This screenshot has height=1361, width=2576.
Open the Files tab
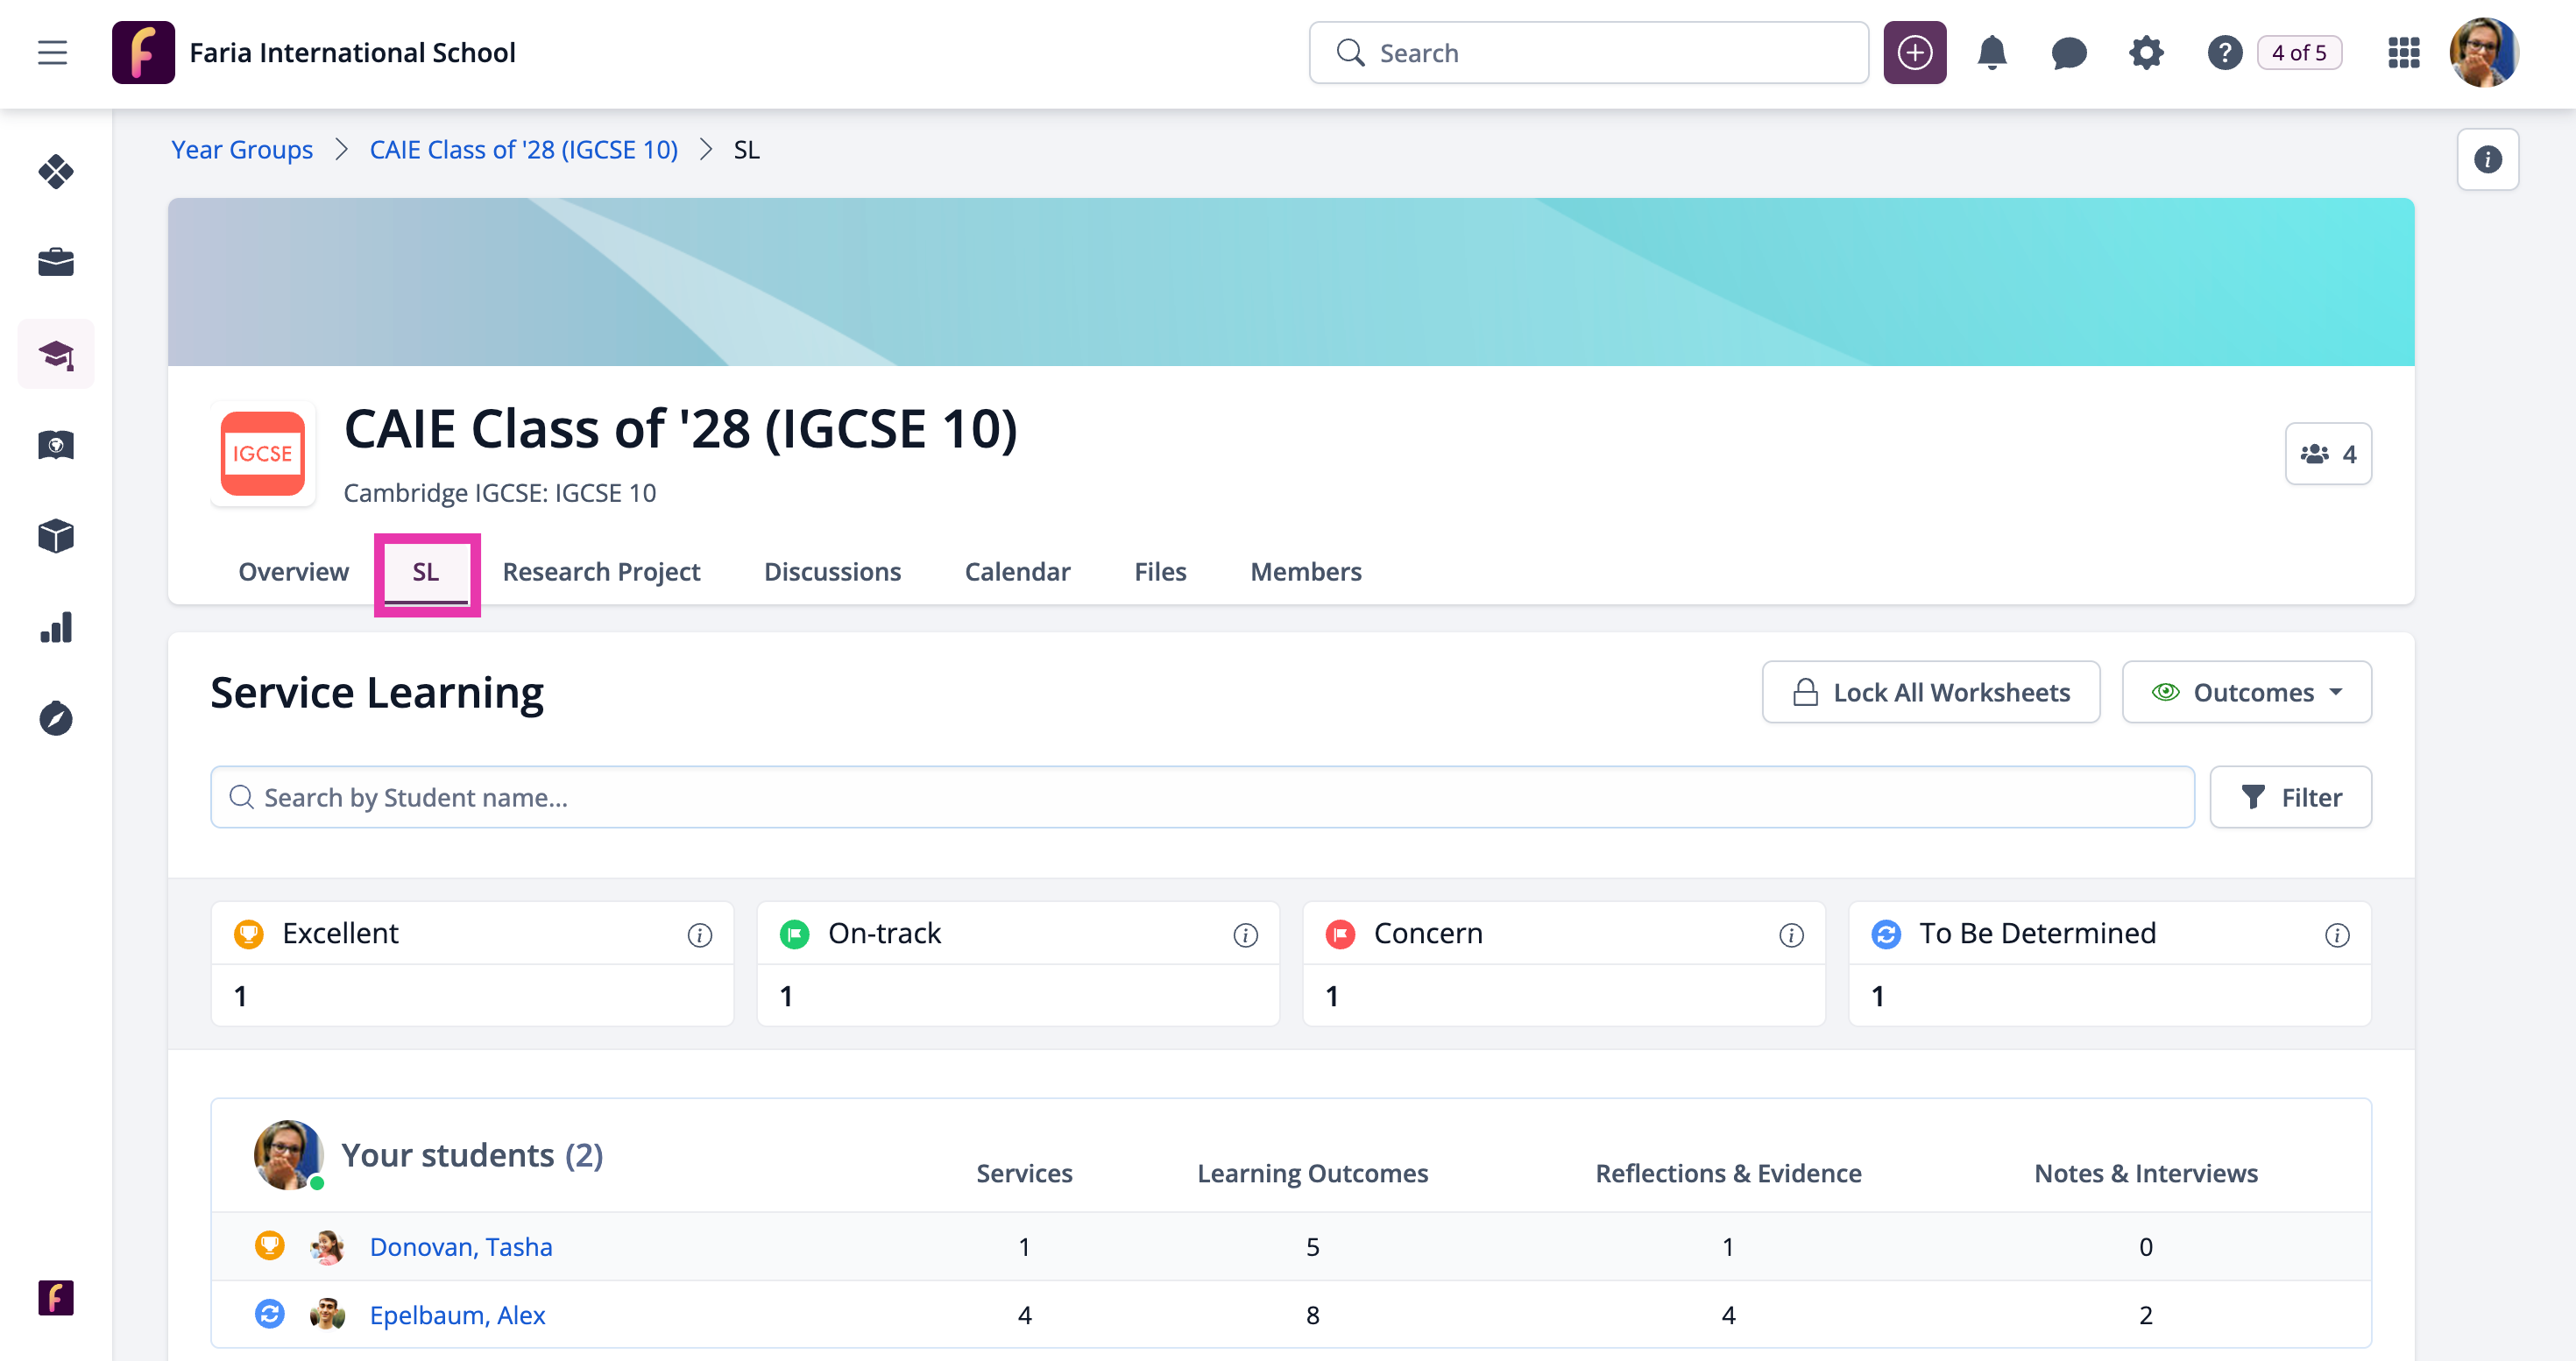(x=1160, y=572)
